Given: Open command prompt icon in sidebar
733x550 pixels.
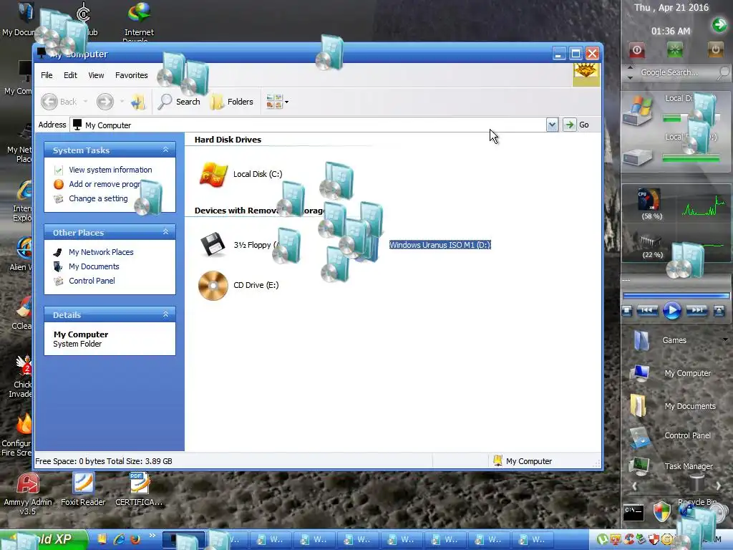Looking at the screenshot, I should point(634,512).
